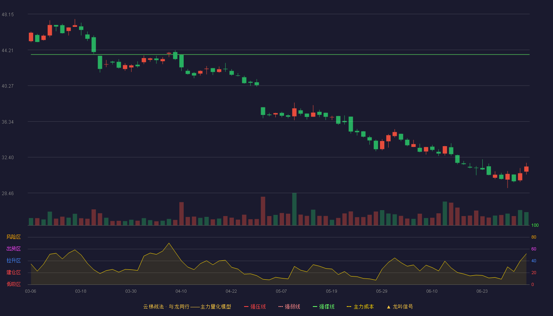
Task: Toggle the 强压线 legend entry
Action: pos(255,307)
